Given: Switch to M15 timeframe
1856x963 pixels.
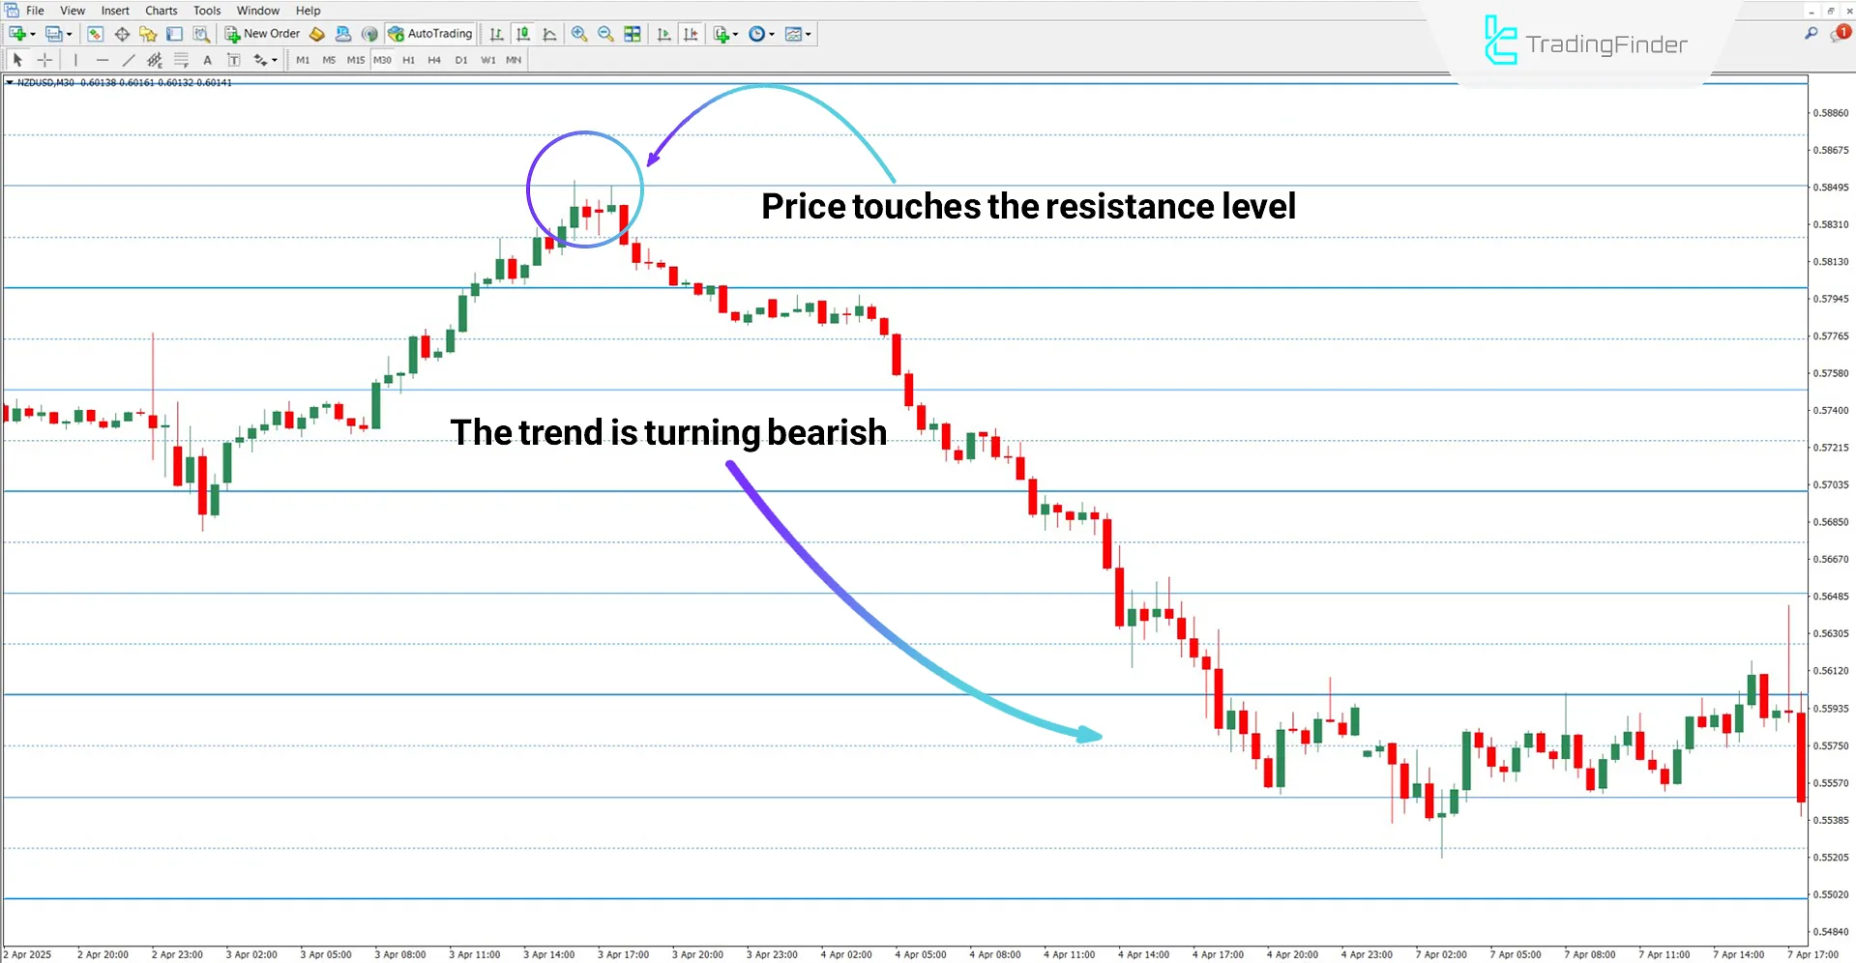Looking at the screenshot, I should coord(356,60).
